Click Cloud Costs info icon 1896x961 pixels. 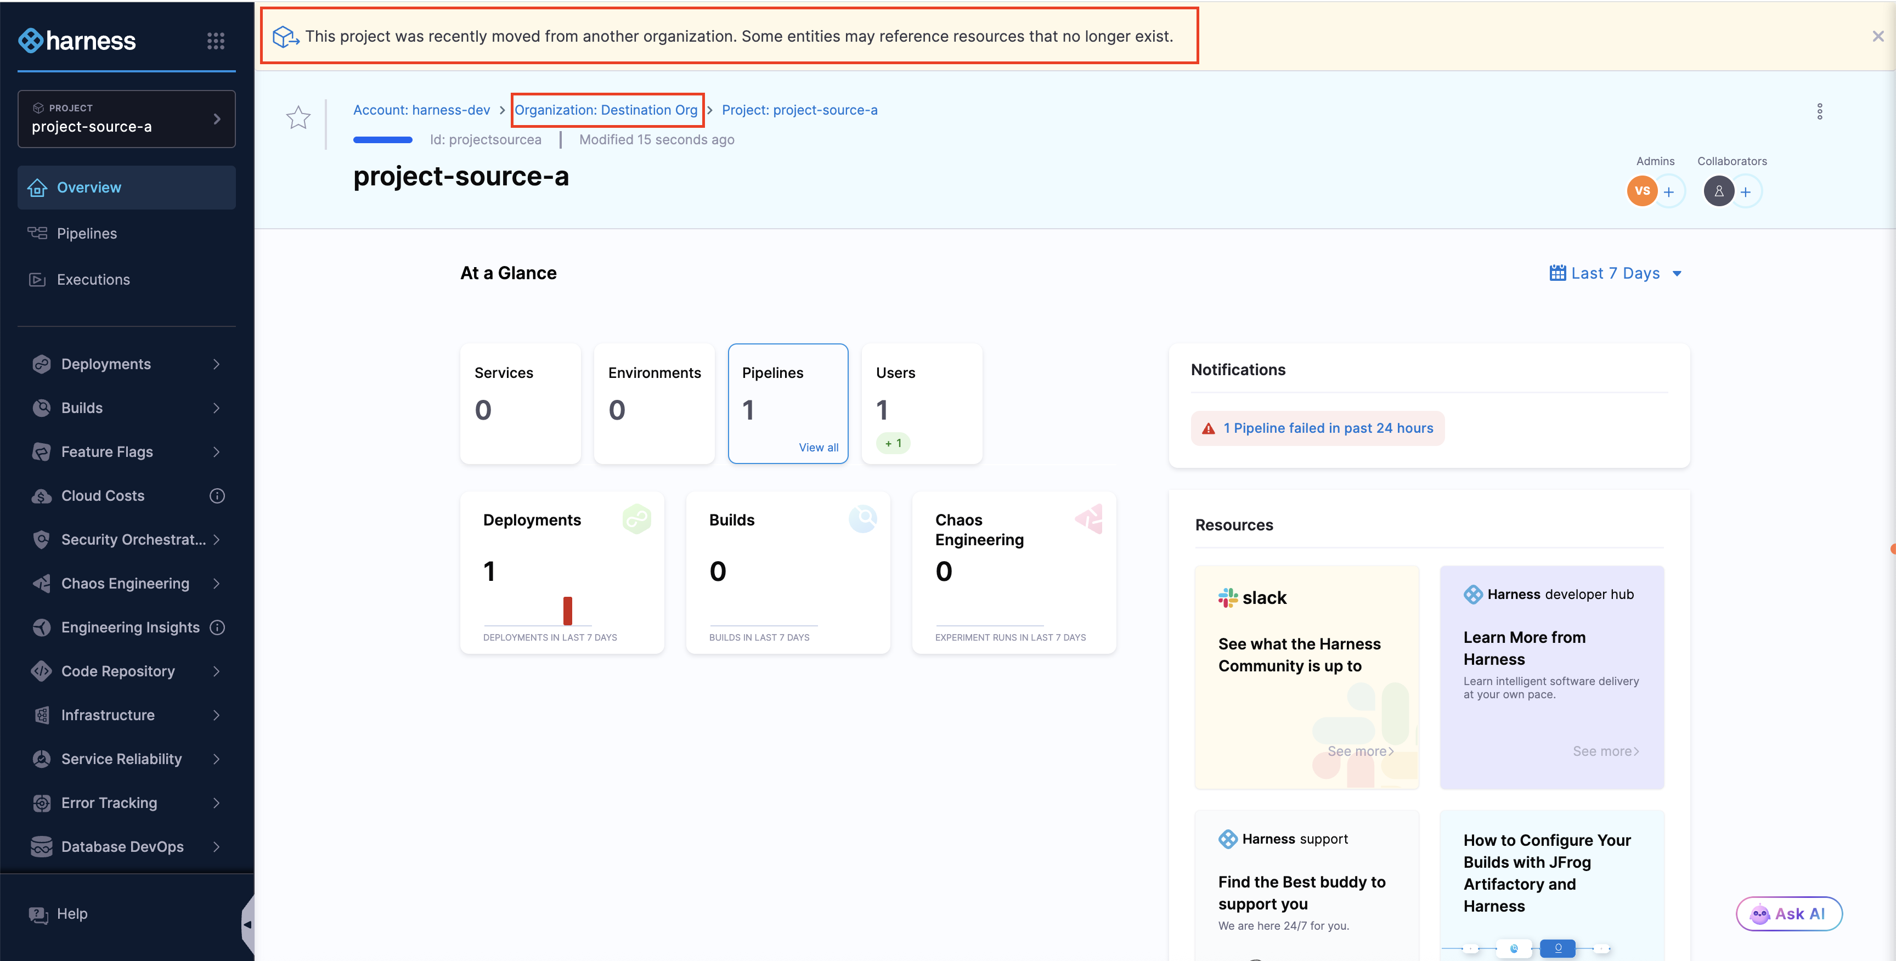217,496
